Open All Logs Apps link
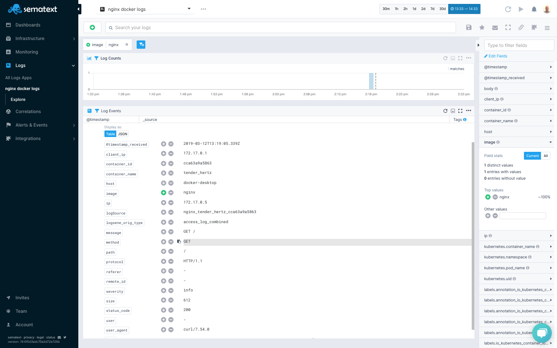The image size is (557, 348). coord(18,78)
